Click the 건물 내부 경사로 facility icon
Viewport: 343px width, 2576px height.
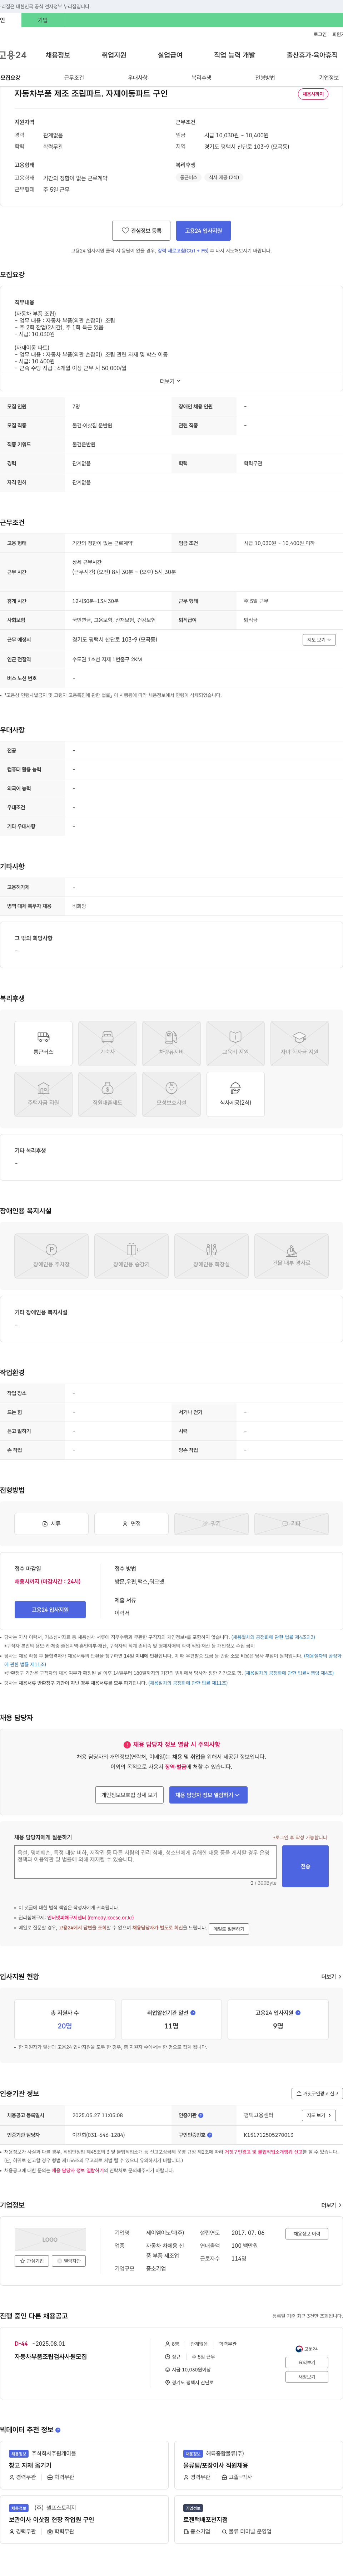[x=291, y=1256]
